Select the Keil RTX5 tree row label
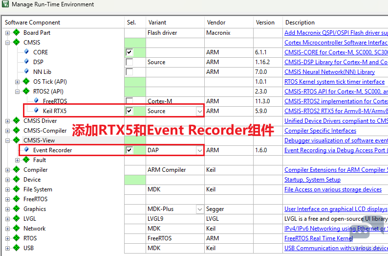Viewport: 388px width, 256px height. pyautogui.click(x=55, y=111)
